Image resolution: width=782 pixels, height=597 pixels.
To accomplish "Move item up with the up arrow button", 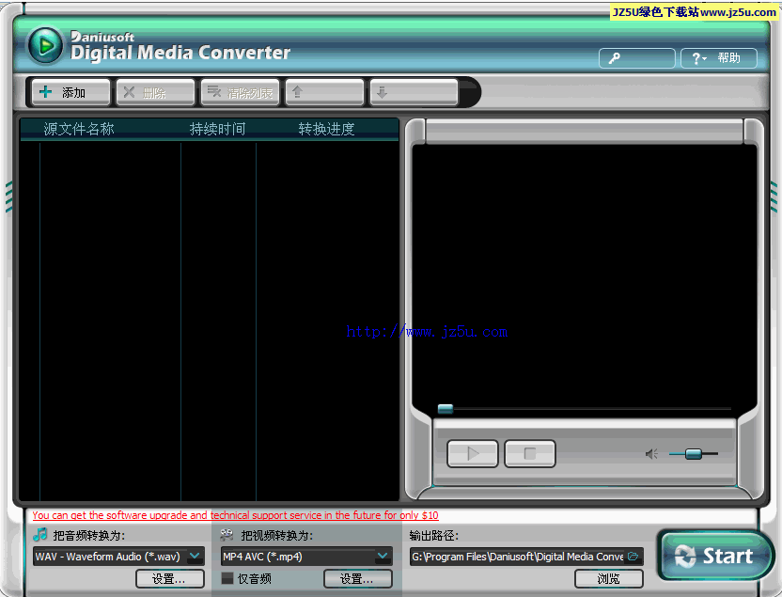I will pyautogui.click(x=324, y=92).
